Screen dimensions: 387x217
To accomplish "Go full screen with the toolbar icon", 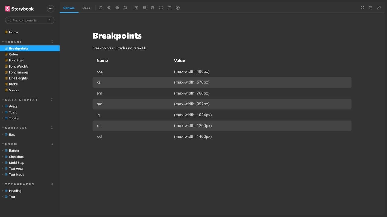I will point(362,8).
